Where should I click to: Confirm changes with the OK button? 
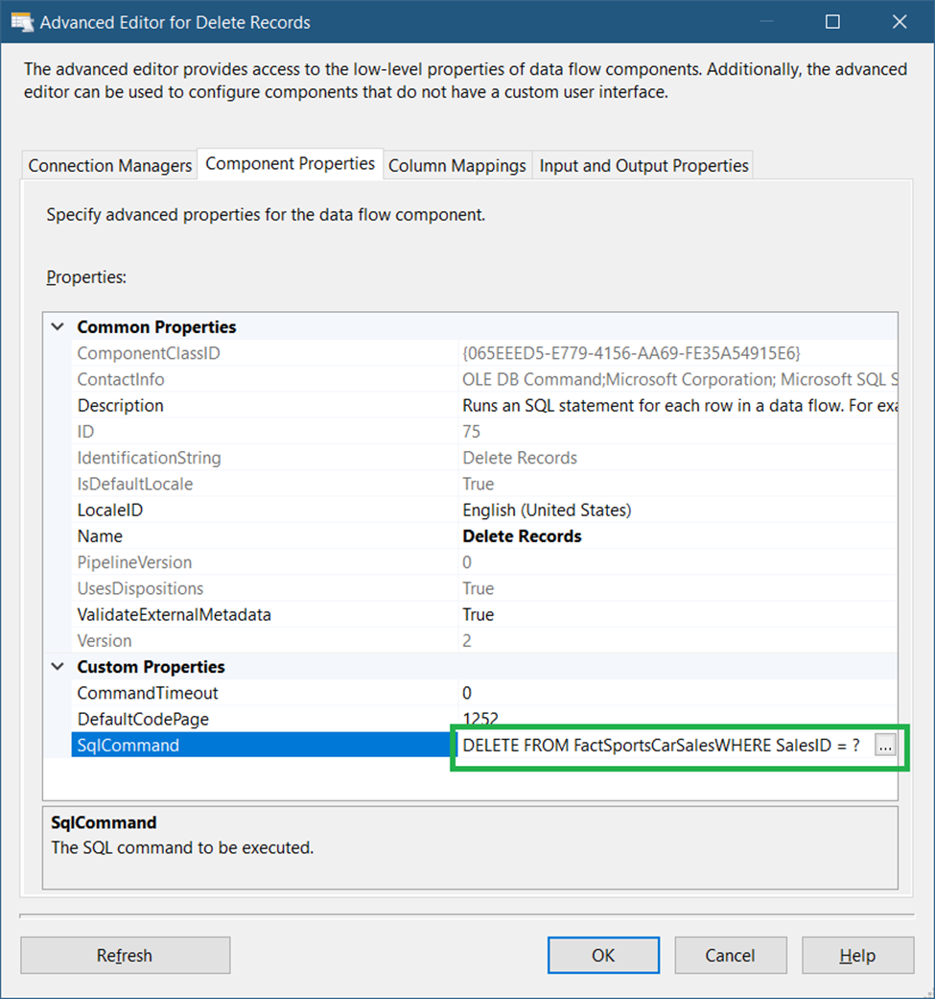(x=603, y=955)
